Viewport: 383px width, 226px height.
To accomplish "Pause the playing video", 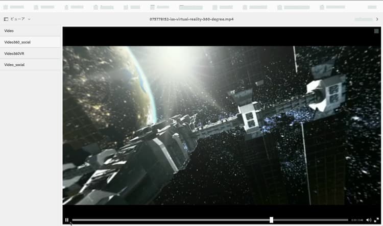I will (67, 220).
